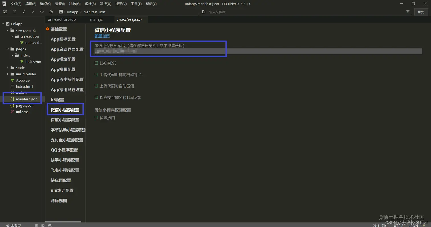This screenshot has height=227, width=431.
Task: Open index.html in file tree
Action: coord(25,86)
